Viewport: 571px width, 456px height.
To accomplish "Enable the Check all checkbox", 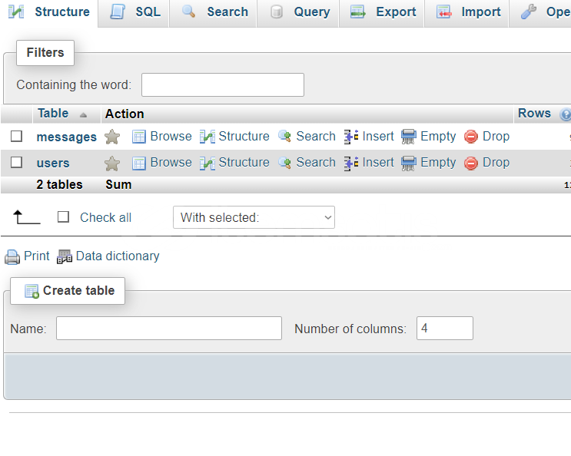I will pos(64,217).
